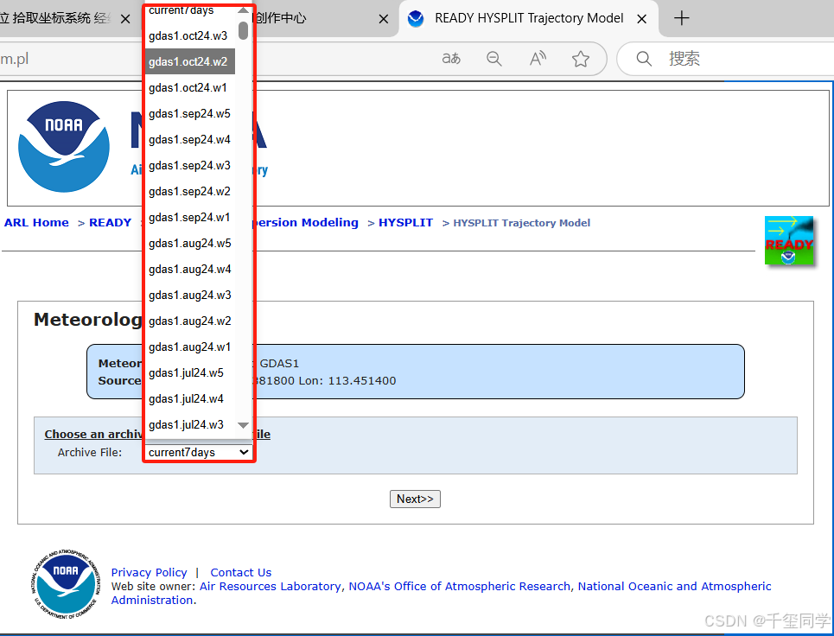Click the translate page icon in address bar

click(451, 59)
